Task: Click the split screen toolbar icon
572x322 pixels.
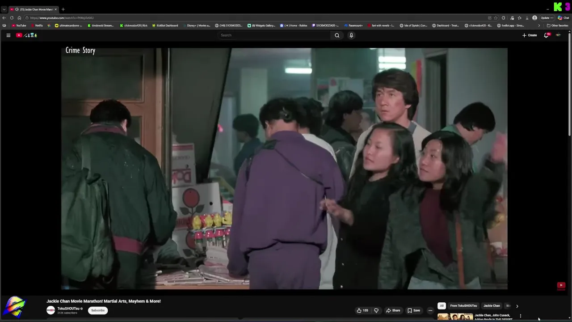Action: click(x=490, y=18)
